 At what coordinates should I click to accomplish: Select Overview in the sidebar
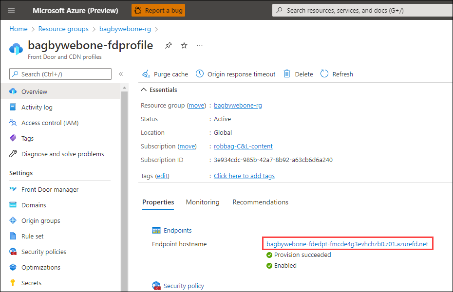coord(60,91)
